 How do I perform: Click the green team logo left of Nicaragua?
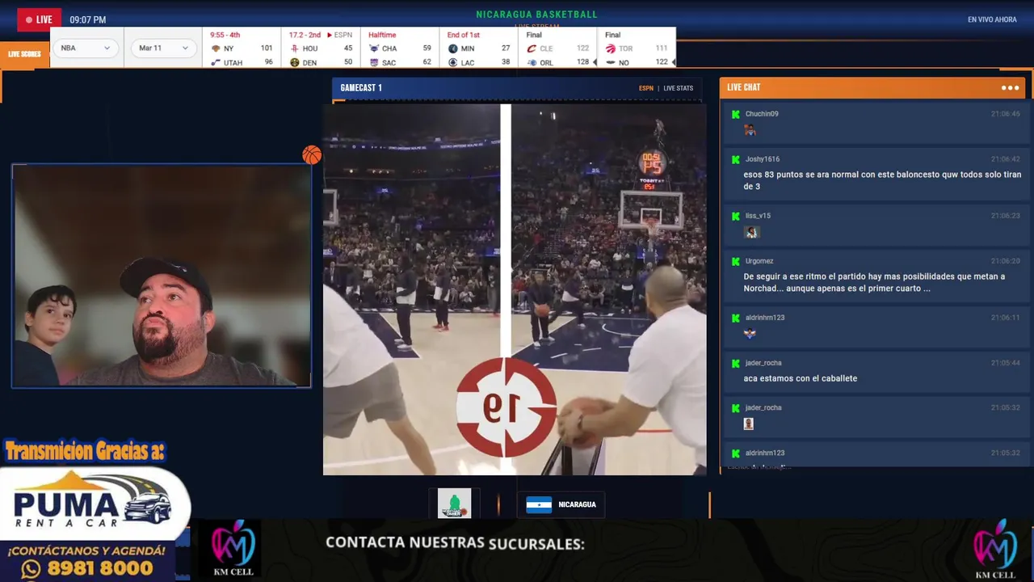(454, 504)
